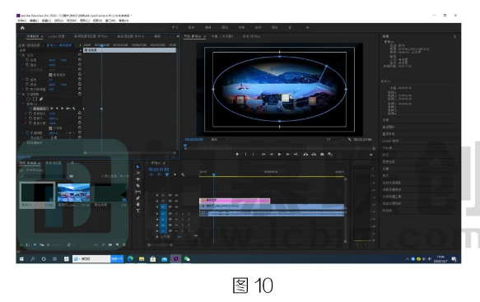Hide track V1 output with eye icon

[176, 207]
